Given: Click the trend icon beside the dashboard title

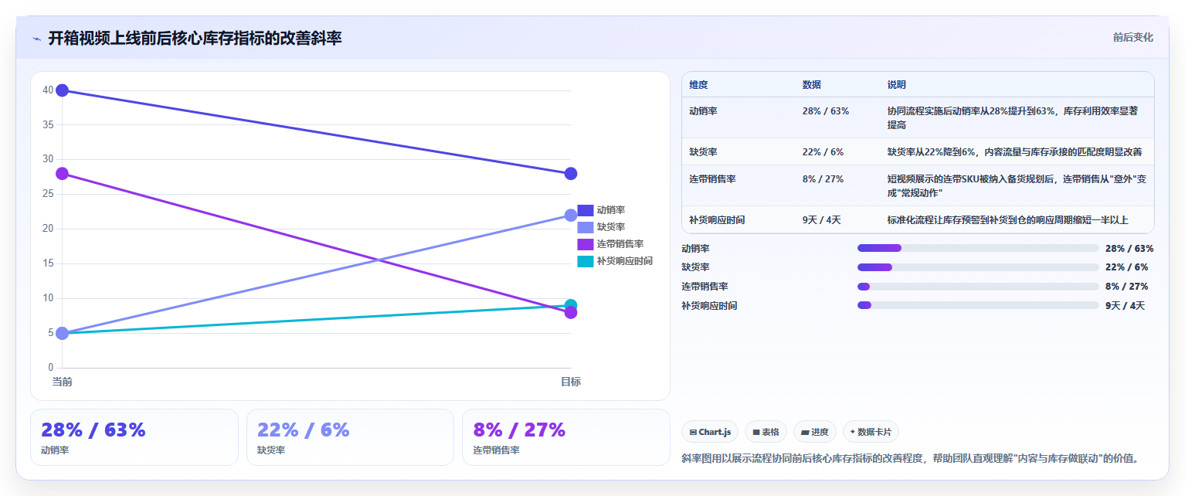Looking at the screenshot, I should (x=37, y=39).
